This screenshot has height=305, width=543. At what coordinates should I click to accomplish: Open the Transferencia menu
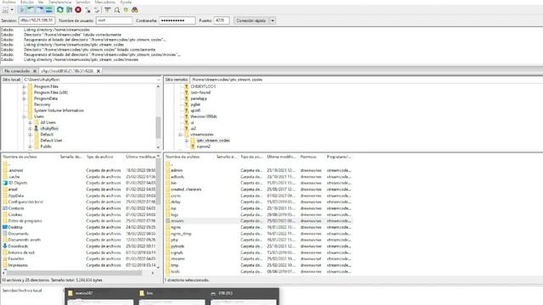(59, 2)
